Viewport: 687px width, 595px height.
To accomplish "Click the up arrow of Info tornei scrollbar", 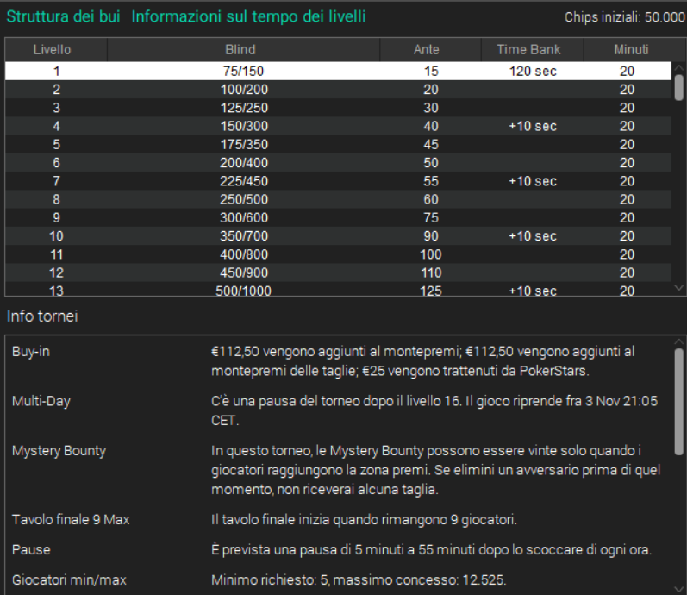I will (x=678, y=341).
